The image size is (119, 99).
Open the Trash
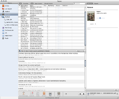click(5, 38)
